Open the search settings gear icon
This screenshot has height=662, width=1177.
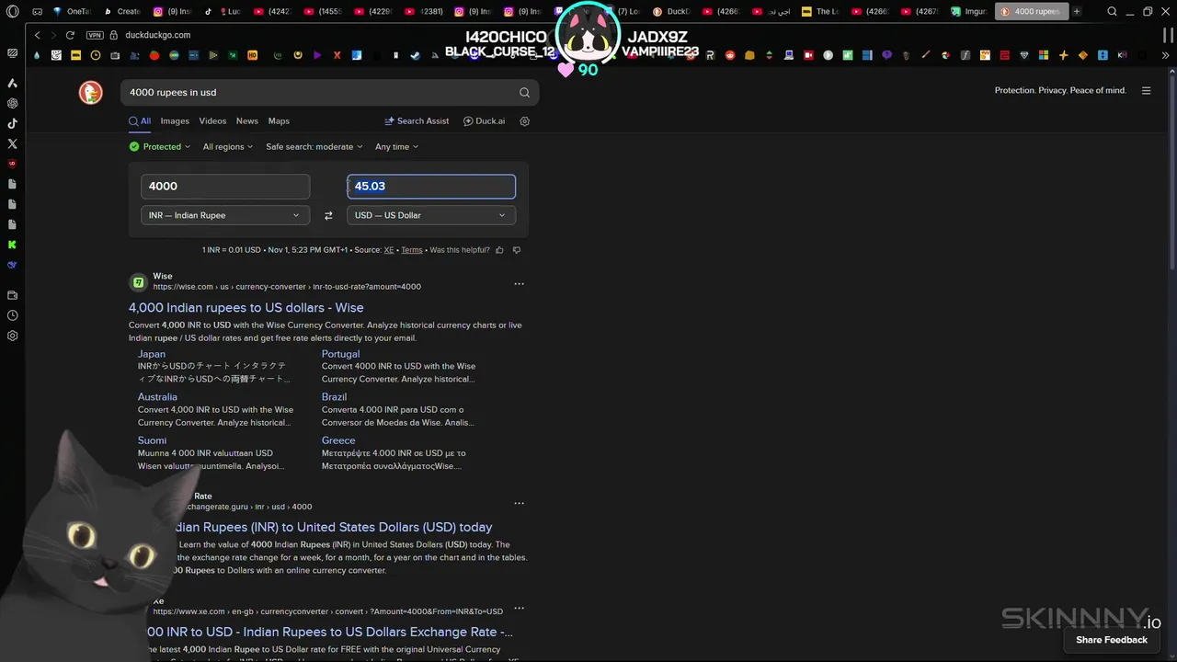(x=525, y=121)
